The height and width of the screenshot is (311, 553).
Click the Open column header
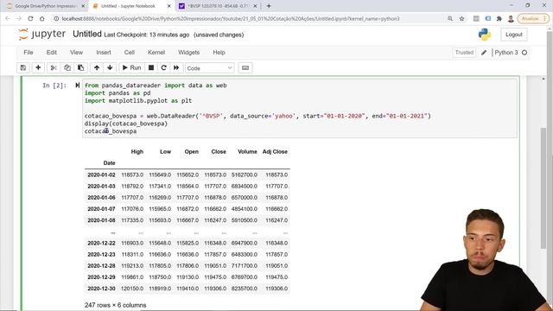click(x=192, y=152)
